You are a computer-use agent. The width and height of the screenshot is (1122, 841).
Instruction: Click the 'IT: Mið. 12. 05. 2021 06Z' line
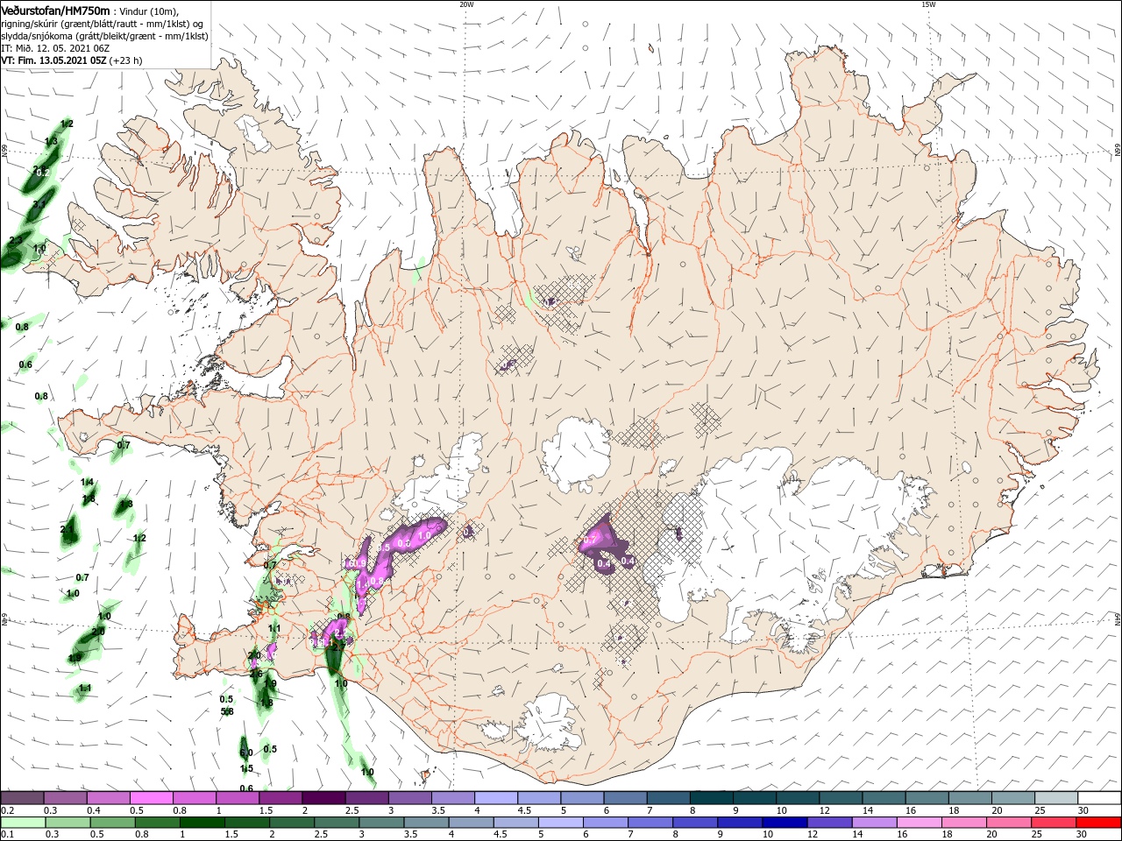pos(55,49)
